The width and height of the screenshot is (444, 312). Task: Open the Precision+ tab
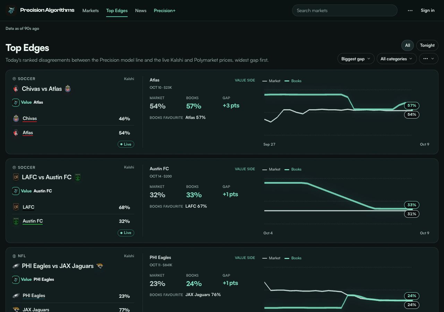coord(164,11)
